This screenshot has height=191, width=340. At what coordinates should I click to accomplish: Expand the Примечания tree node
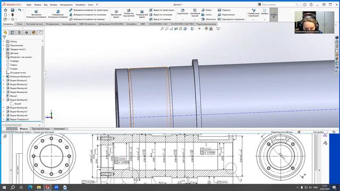point(4,45)
